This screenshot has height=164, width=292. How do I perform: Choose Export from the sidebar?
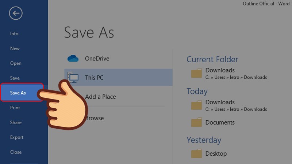(17, 137)
